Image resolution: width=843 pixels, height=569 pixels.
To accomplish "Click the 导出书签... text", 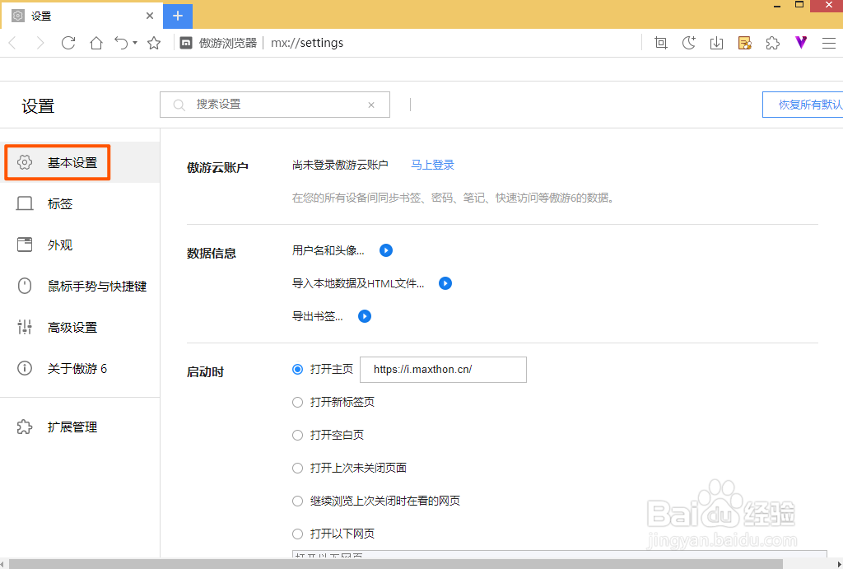I will [317, 316].
